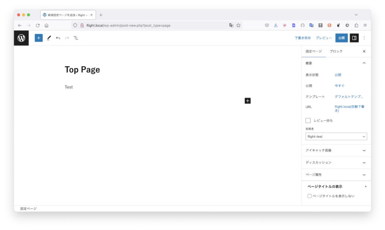Click the WordPress logo icon

pyautogui.click(x=21, y=38)
